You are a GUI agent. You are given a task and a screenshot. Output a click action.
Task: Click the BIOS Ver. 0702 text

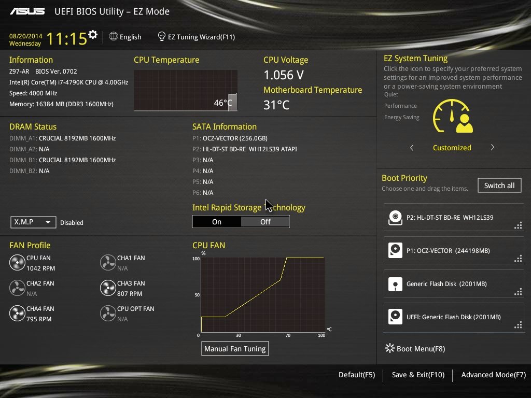[x=56, y=72]
